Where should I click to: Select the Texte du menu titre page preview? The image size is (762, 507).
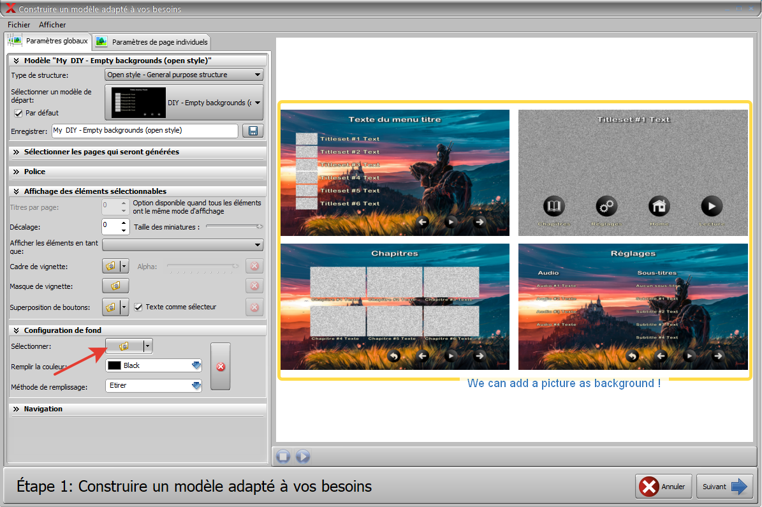395,173
